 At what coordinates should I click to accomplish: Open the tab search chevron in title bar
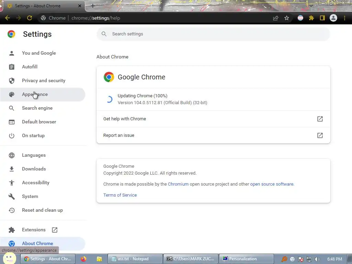click(311, 5)
